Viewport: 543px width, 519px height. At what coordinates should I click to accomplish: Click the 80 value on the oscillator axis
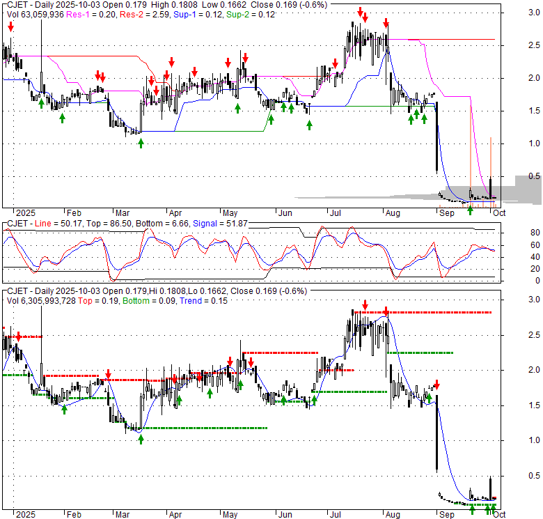coord(535,233)
